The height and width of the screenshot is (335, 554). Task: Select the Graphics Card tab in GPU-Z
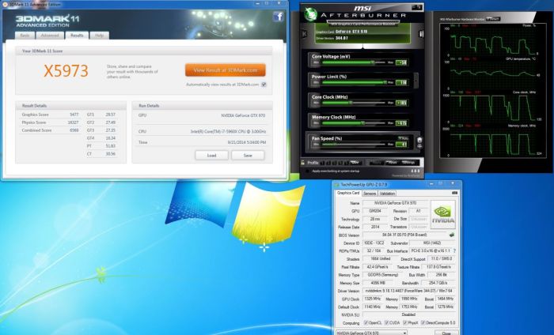tap(348, 193)
